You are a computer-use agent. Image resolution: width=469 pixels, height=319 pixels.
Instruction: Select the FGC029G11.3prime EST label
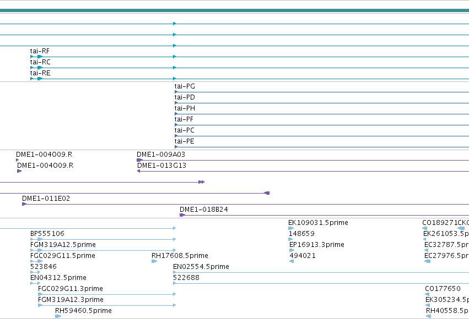point(71,289)
